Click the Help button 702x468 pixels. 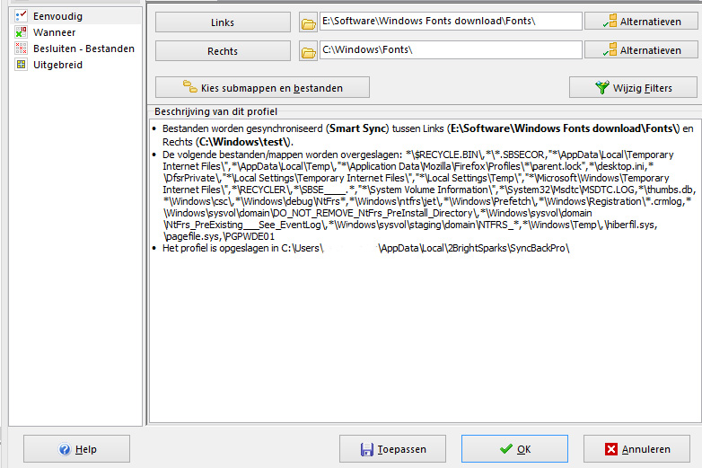coord(76,449)
